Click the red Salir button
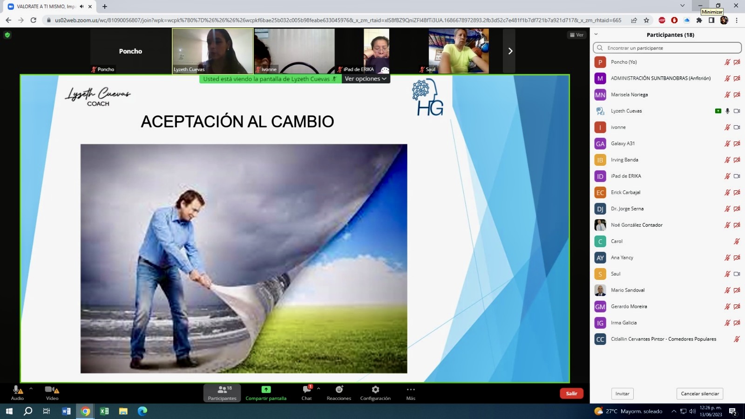 click(571, 393)
